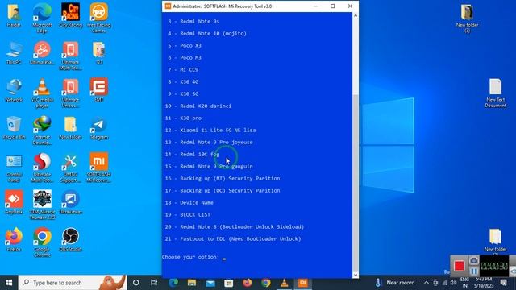516x290 pixels.
Task: Click the taskbar search box
Action: click(x=73, y=283)
